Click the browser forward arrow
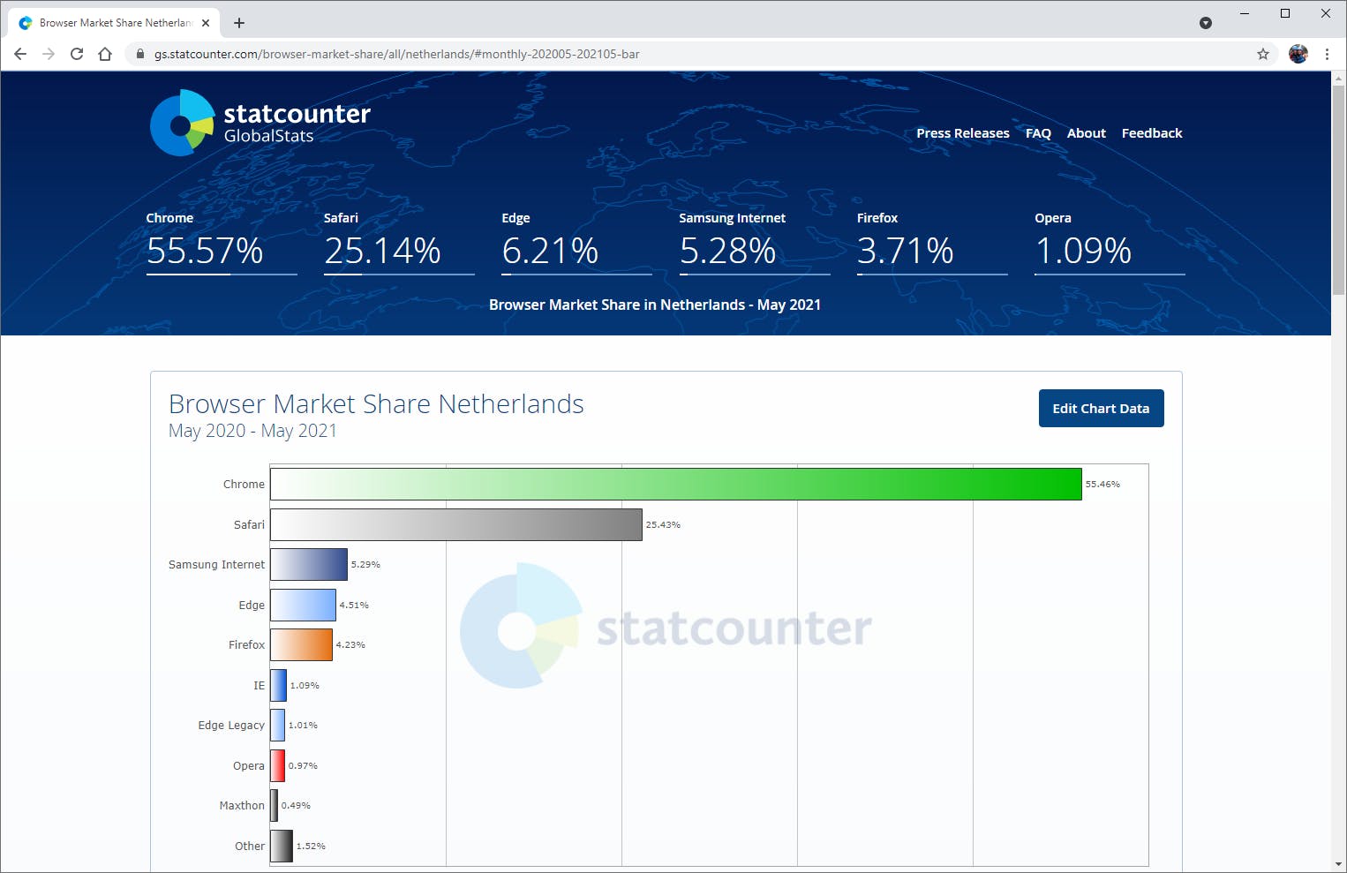The height and width of the screenshot is (873, 1347). (x=49, y=54)
